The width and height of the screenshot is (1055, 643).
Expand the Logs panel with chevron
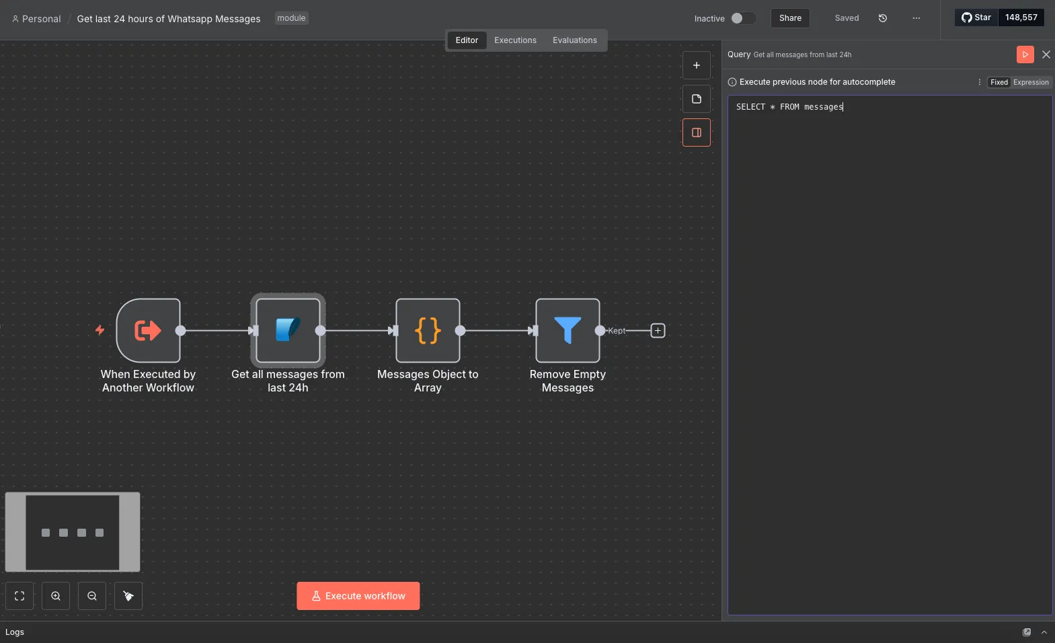point(1044,632)
